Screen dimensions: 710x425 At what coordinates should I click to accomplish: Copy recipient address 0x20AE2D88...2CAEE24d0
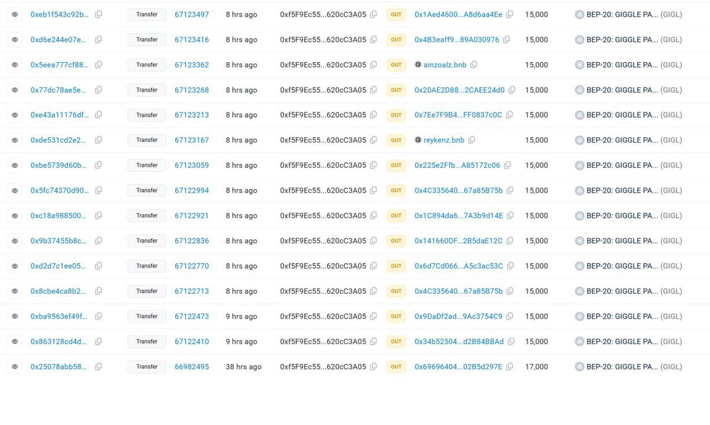tap(512, 90)
